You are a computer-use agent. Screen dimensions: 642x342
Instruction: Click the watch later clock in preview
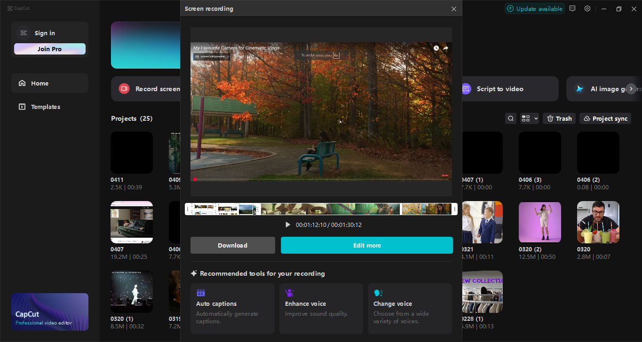(x=436, y=48)
